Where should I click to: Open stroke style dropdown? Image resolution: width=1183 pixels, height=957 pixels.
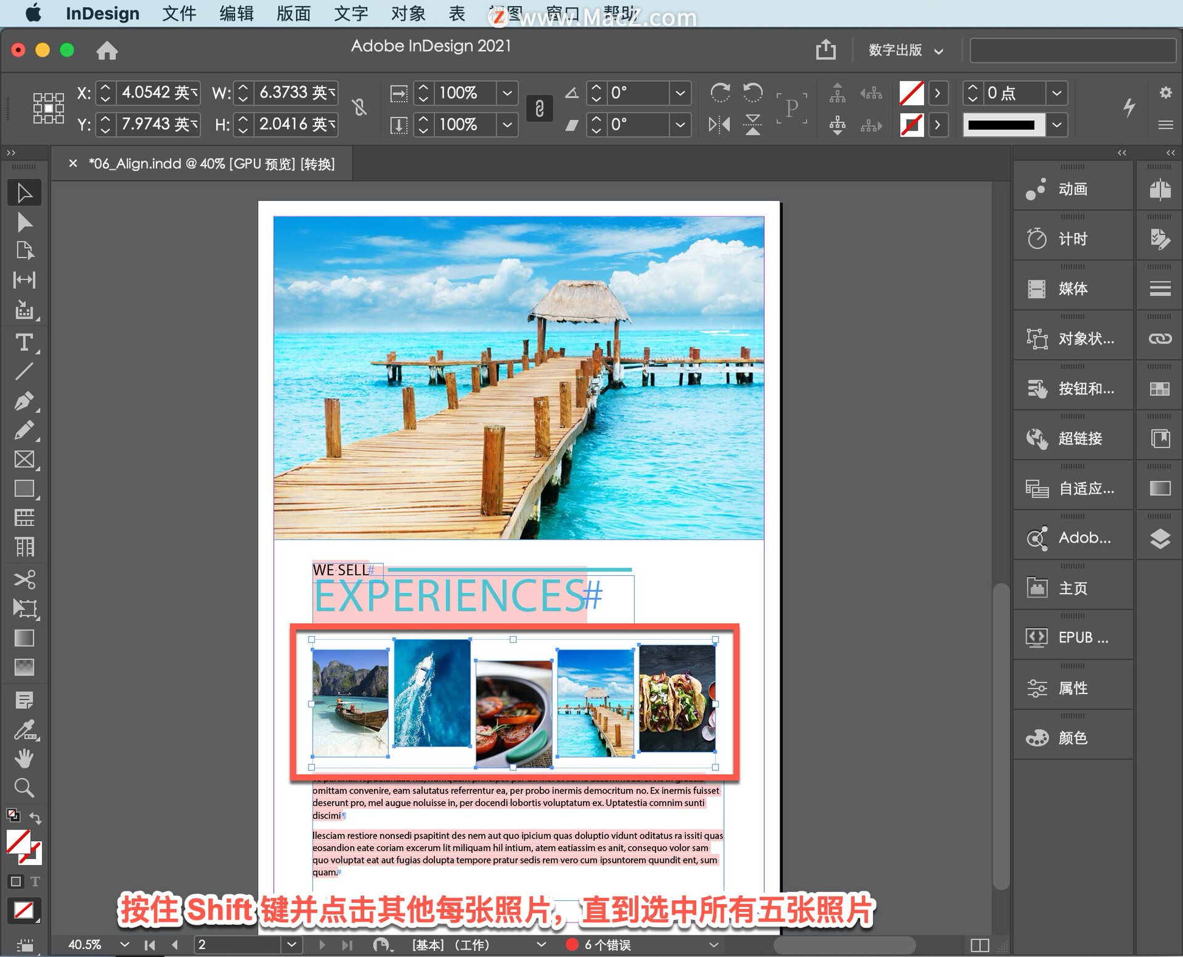(1057, 125)
